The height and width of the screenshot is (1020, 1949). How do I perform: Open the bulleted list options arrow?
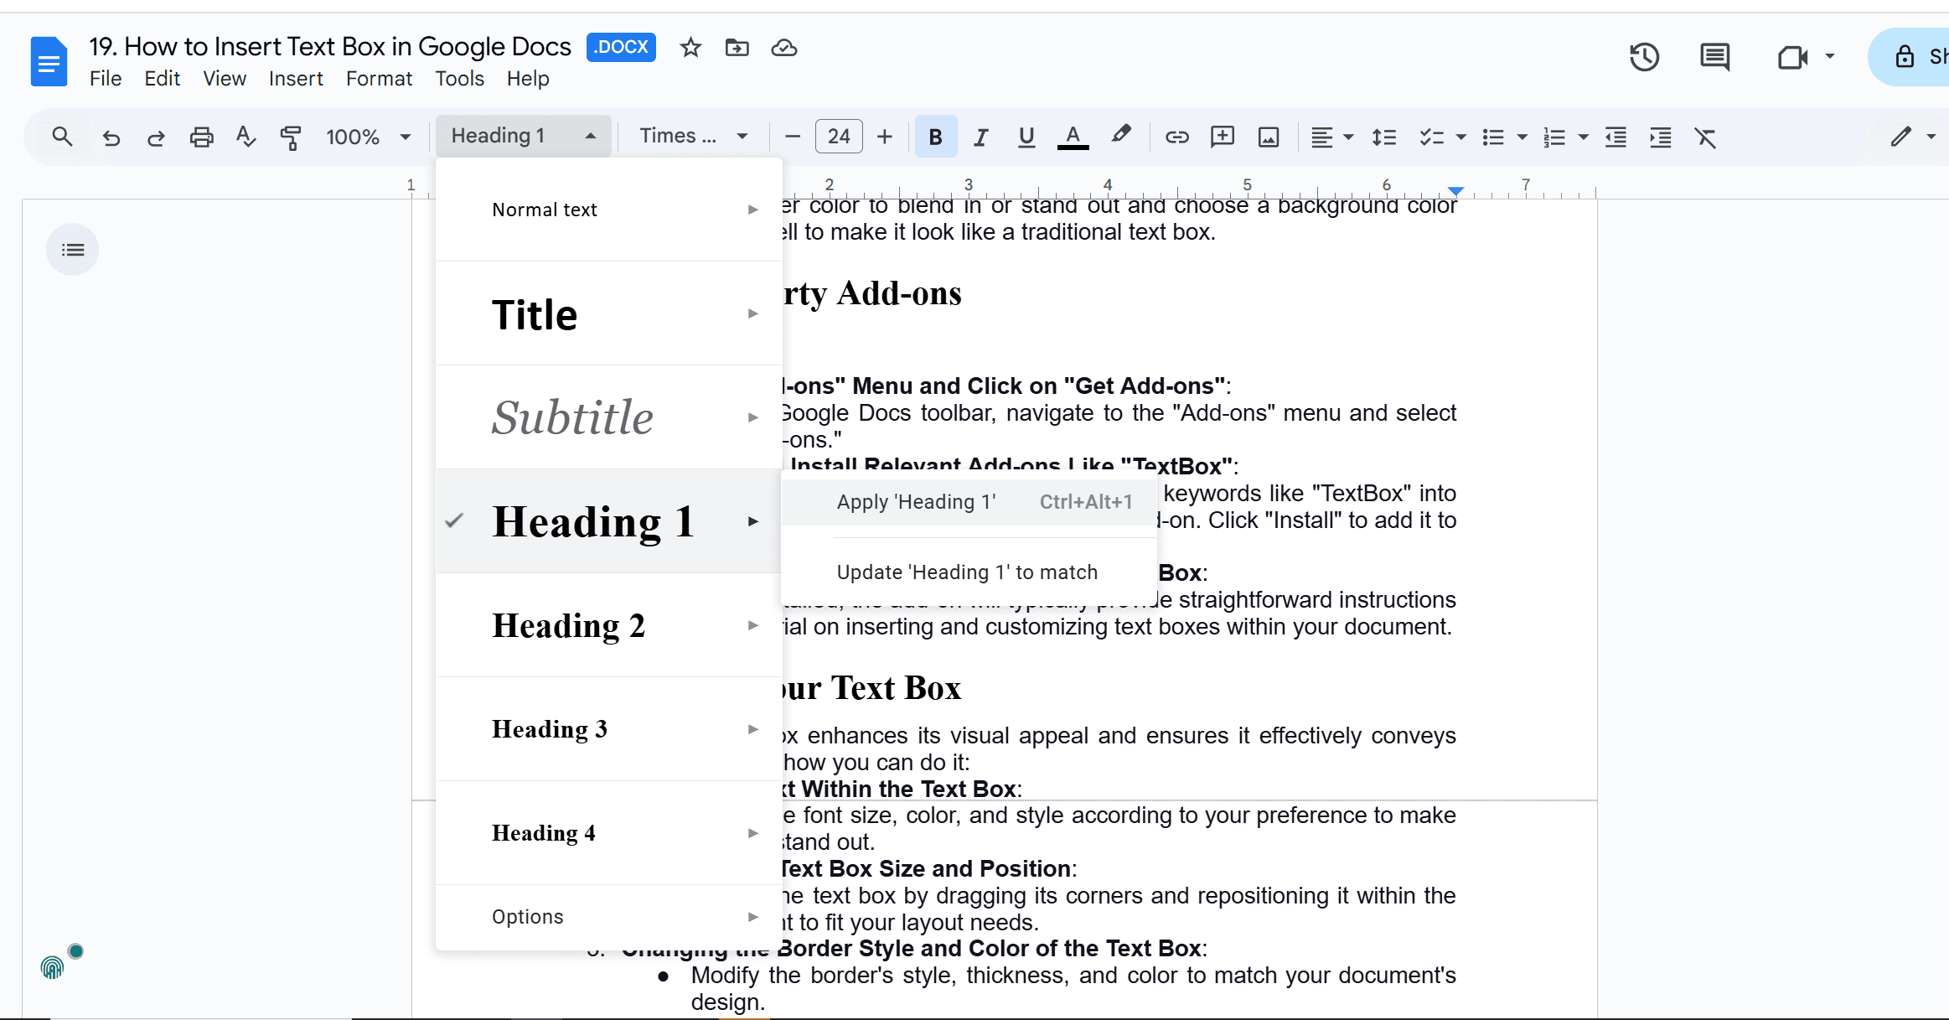tap(1522, 137)
